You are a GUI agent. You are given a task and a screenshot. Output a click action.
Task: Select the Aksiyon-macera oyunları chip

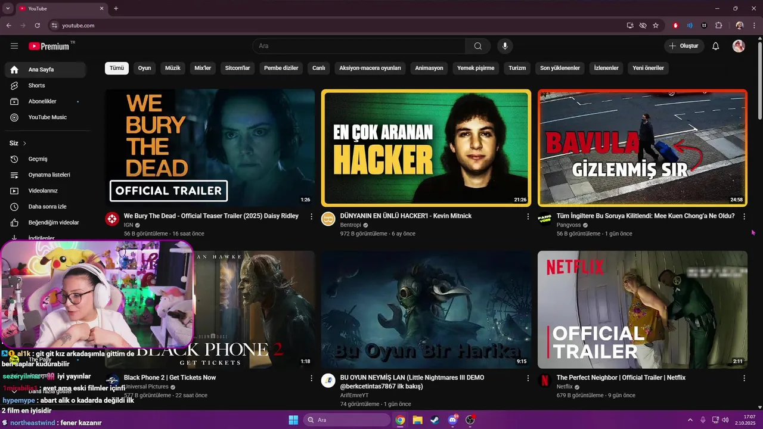click(370, 68)
